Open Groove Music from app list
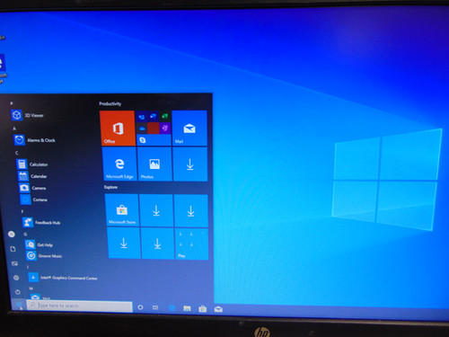The image size is (449, 337). point(44,256)
